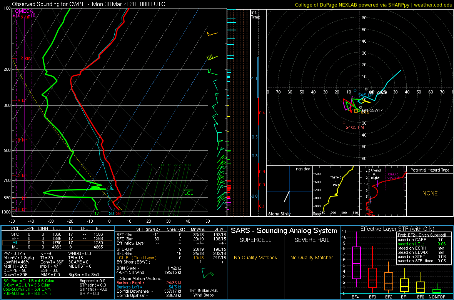The width and height of the screenshot is (454, 300).
Task: Click the OMEGA label
Action: [x=24, y=11]
